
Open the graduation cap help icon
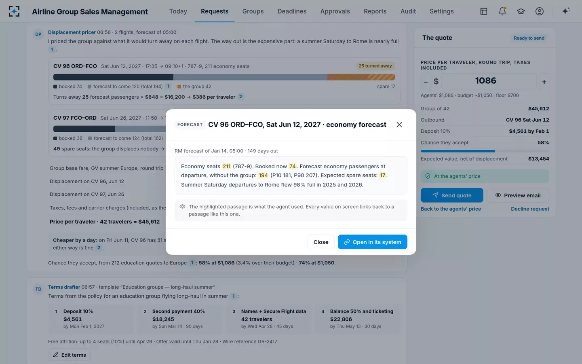click(521, 11)
